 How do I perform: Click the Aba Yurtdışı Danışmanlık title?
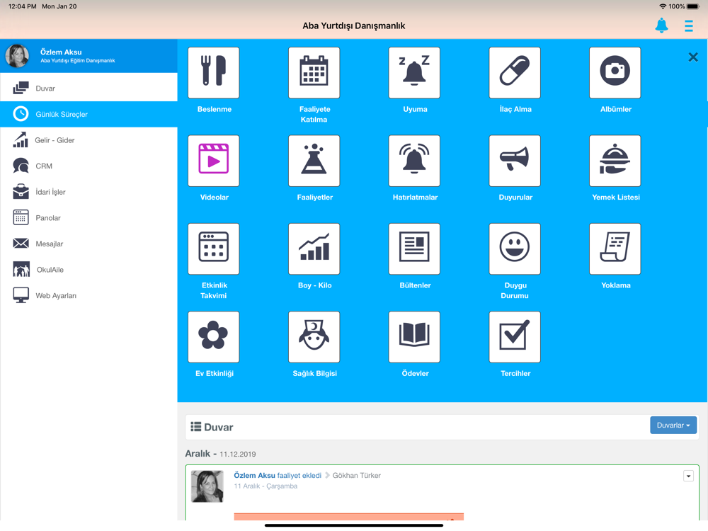pyautogui.click(x=353, y=25)
